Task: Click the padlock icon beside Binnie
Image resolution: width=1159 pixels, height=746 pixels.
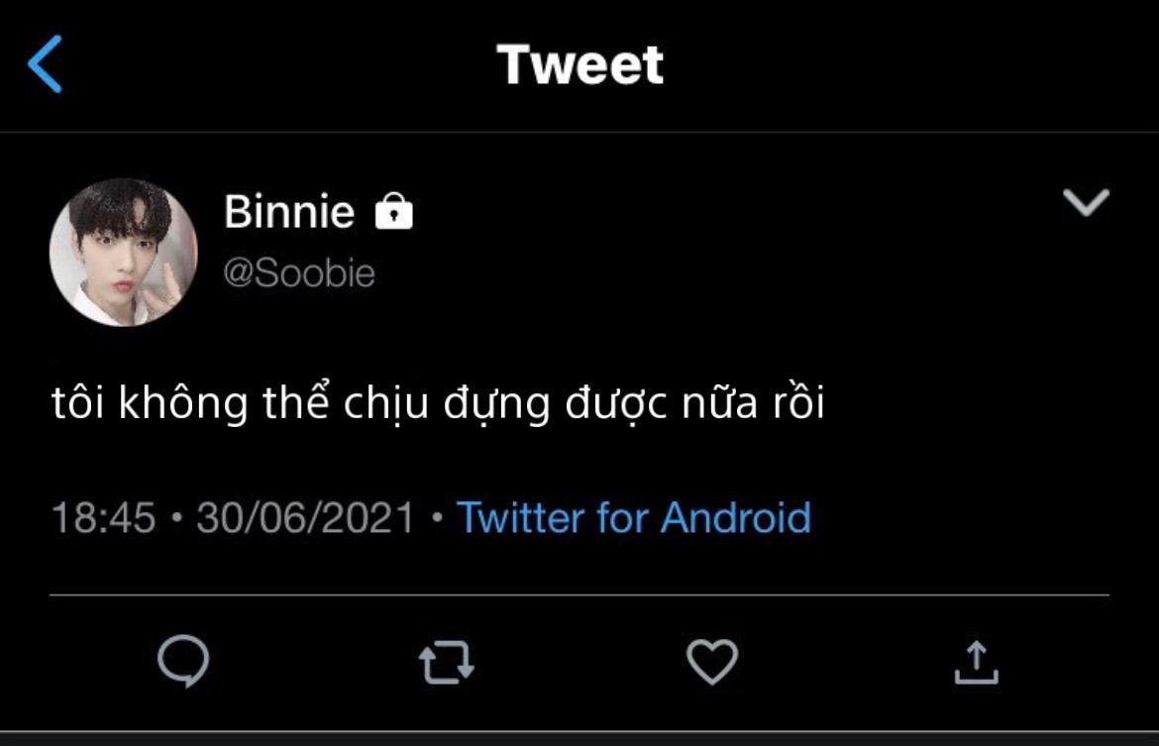Action: (393, 212)
